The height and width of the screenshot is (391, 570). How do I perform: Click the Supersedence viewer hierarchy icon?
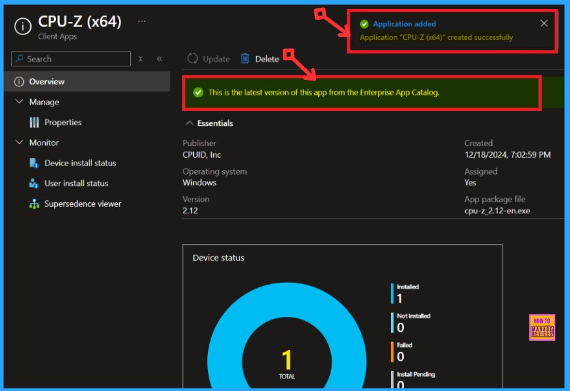[34, 204]
